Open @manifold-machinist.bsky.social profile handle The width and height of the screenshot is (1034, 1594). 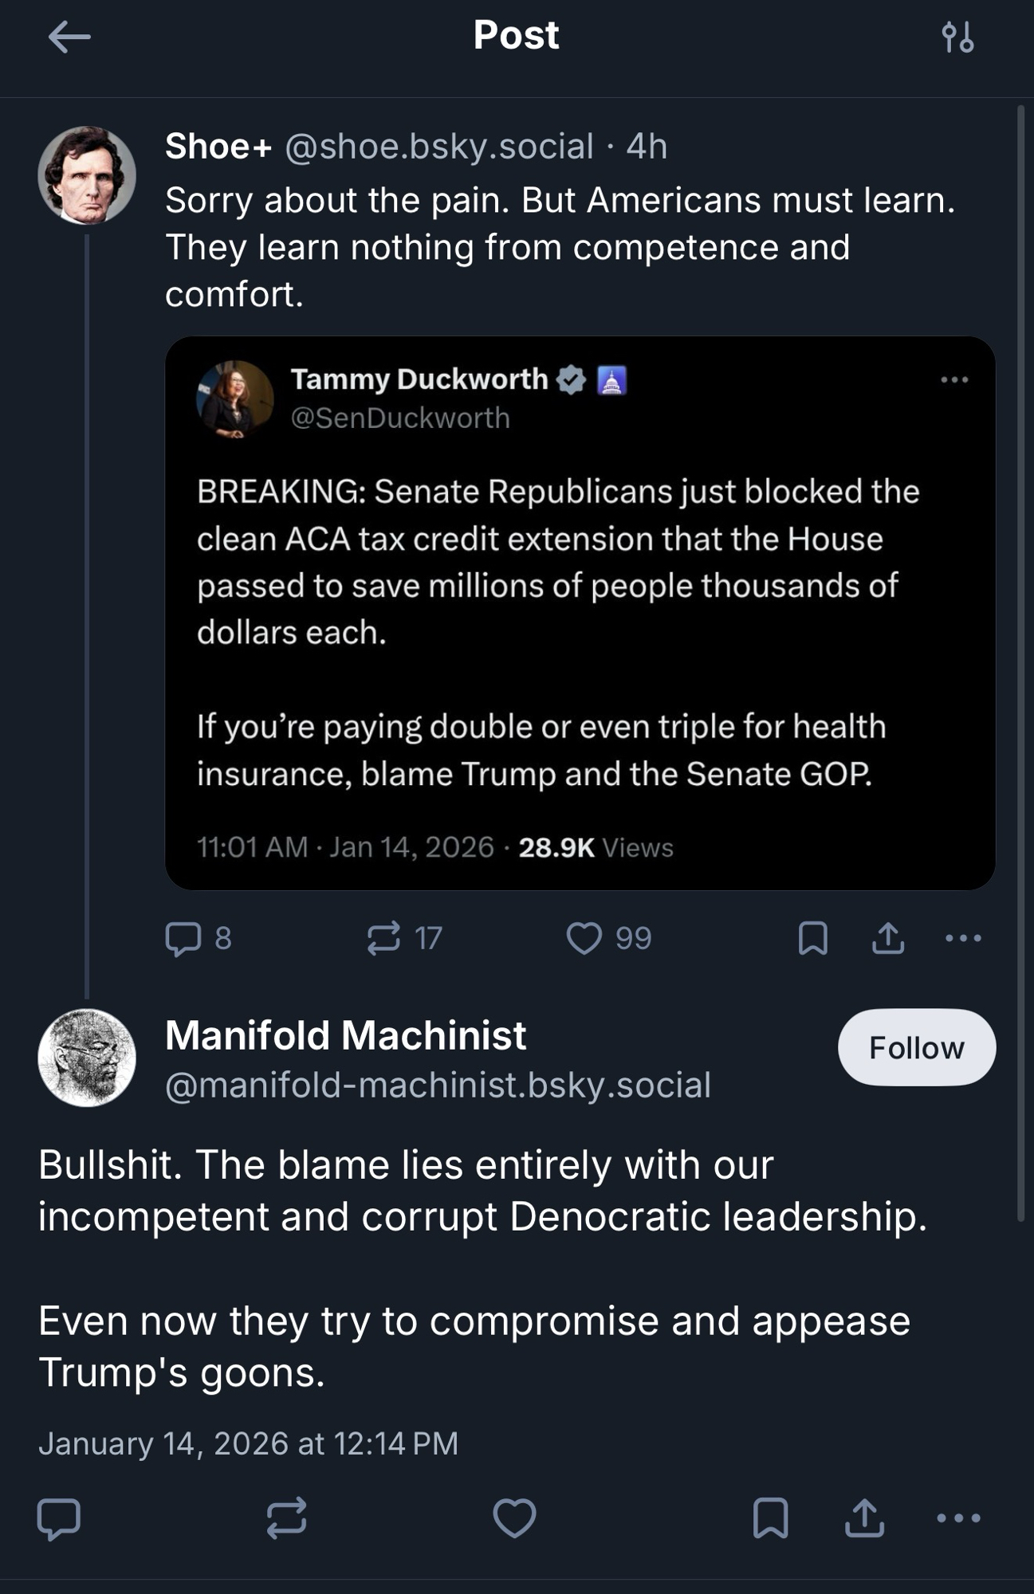tap(438, 1086)
